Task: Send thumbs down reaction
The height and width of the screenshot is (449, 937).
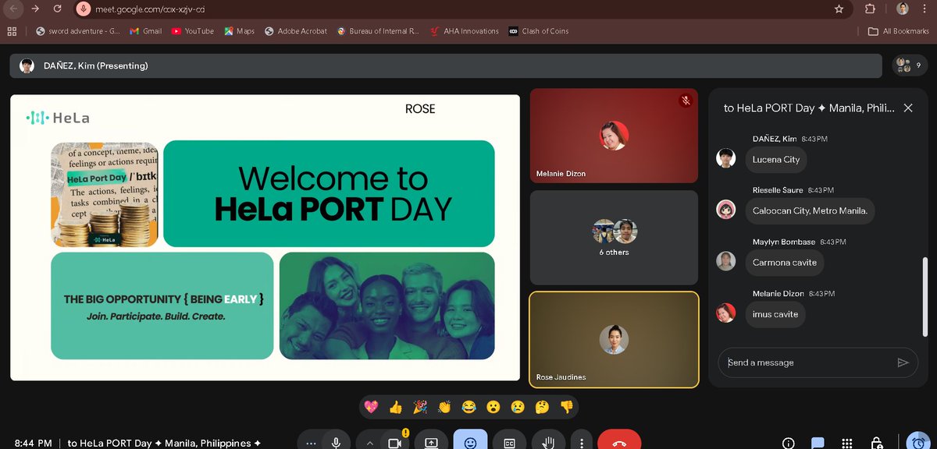Action: click(x=566, y=406)
